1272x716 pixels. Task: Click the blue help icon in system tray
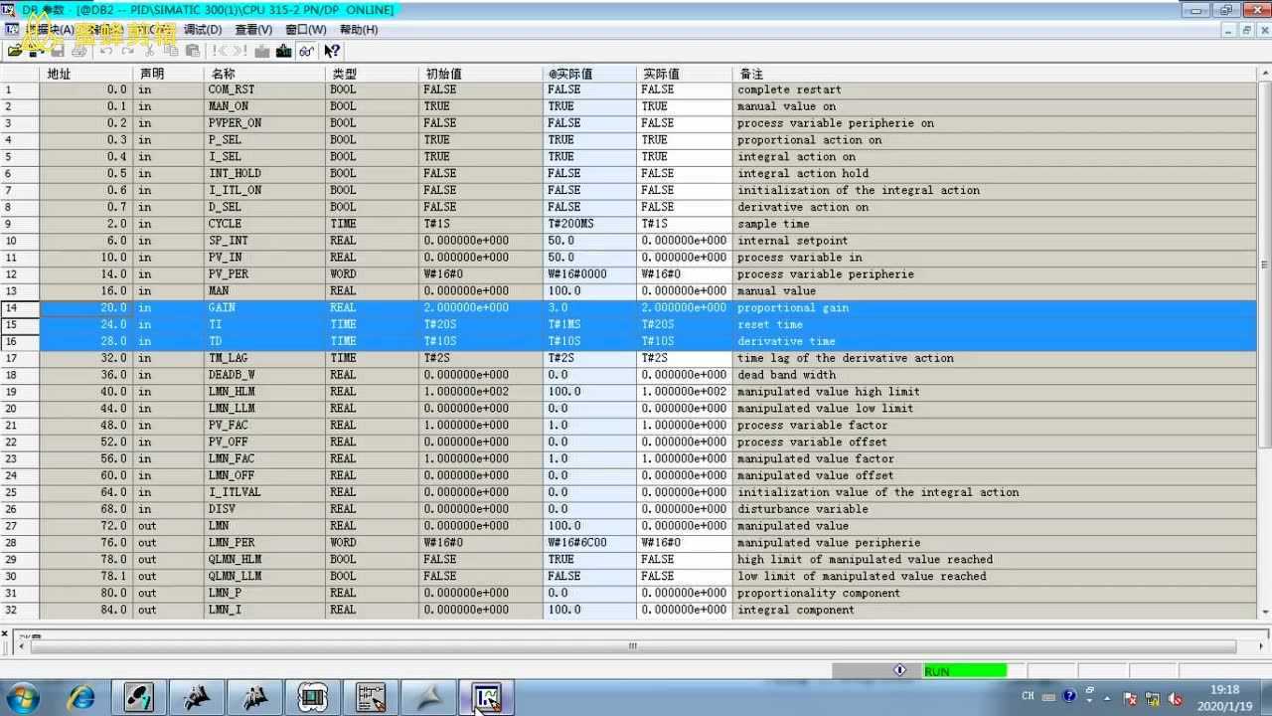tap(1069, 696)
